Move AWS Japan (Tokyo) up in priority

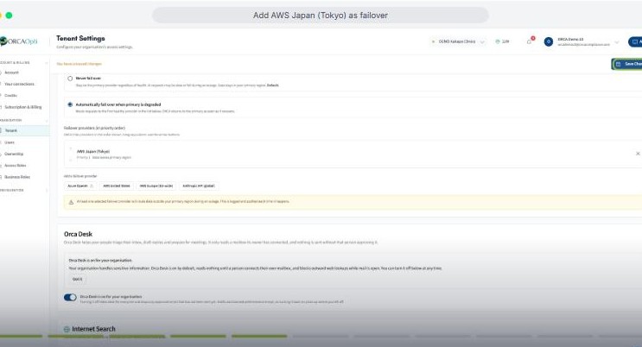[x=71, y=149]
